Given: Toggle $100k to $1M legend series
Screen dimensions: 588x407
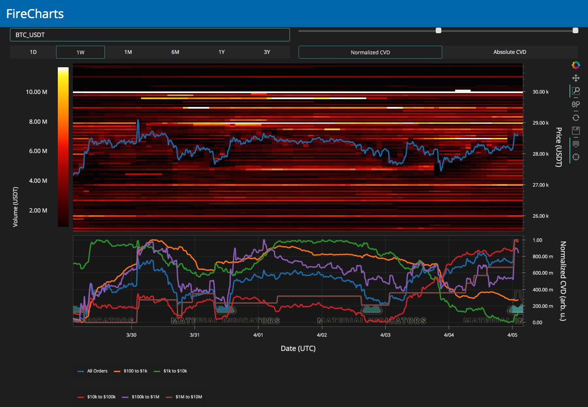Looking at the screenshot, I should point(141,397).
